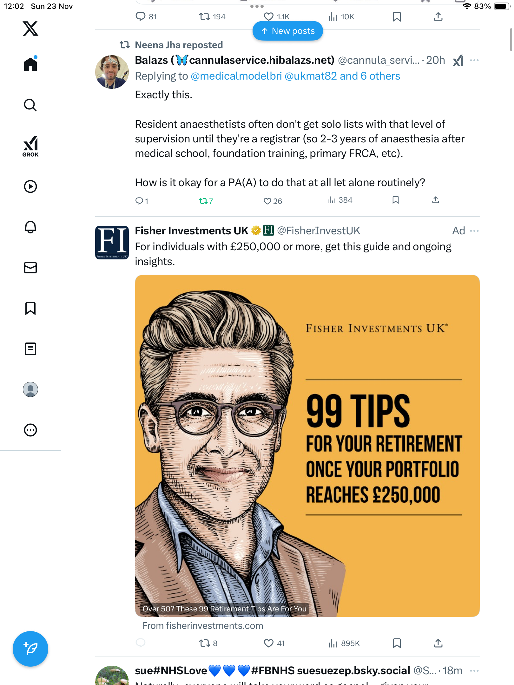Click the Grok icon on Balazs post

click(x=458, y=60)
